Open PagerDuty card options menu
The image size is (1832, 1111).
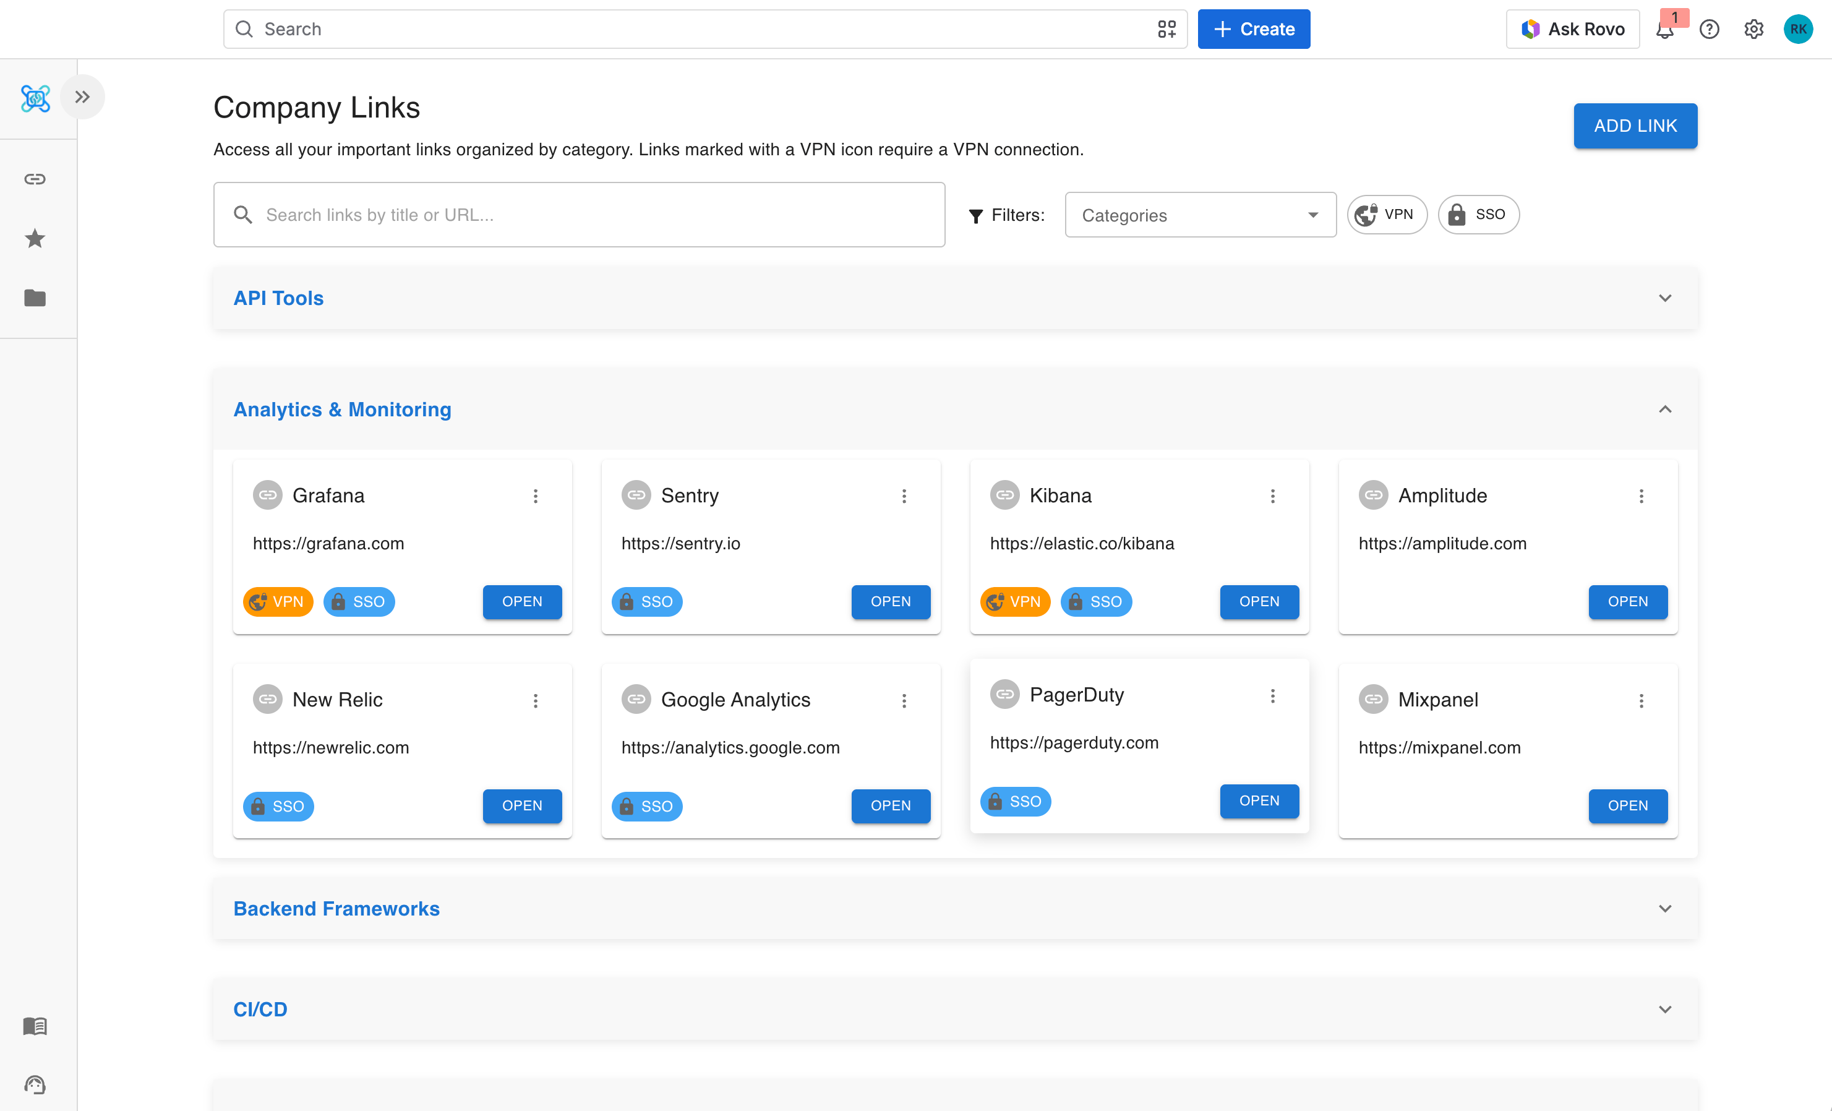tap(1273, 695)
